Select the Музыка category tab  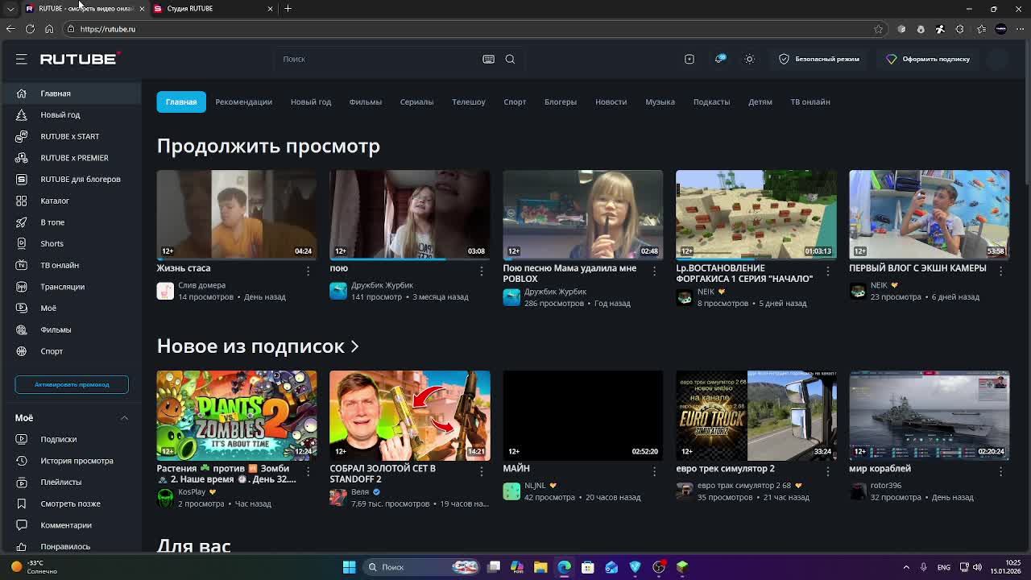(x=660, y=101)
